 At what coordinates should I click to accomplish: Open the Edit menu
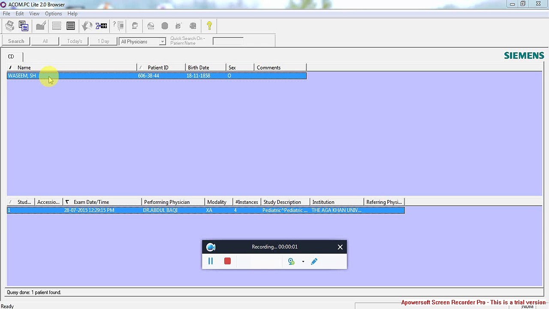click(20, 14)
